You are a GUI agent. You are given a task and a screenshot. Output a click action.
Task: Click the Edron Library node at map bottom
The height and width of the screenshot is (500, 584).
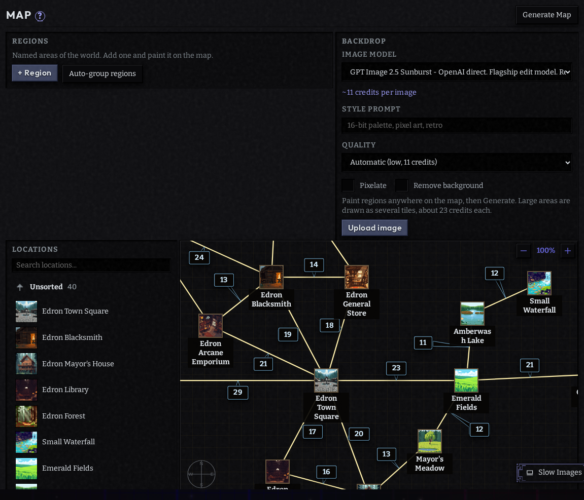pyautogui.click(x=278, y=472)
